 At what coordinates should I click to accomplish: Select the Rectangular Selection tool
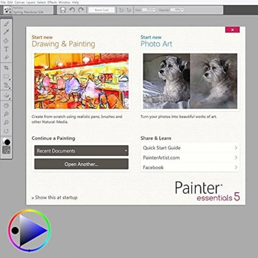[x=6, y=76]
